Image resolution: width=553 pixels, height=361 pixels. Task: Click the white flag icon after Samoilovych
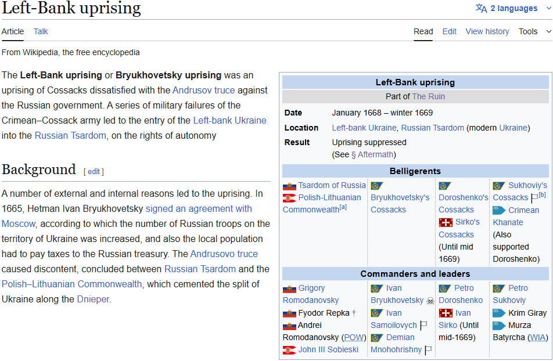click(423, 326)
